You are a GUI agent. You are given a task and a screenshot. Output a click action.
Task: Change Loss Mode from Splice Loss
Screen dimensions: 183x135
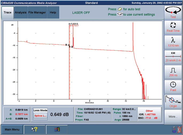coord(40,116)
